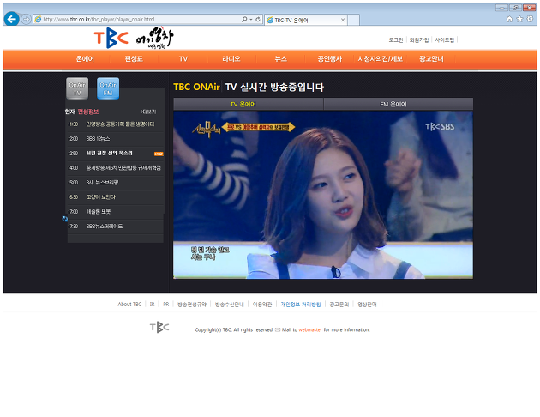Click the orange onair badge in schedule
The image size is (540, 417).
click(x=159, y=154)
